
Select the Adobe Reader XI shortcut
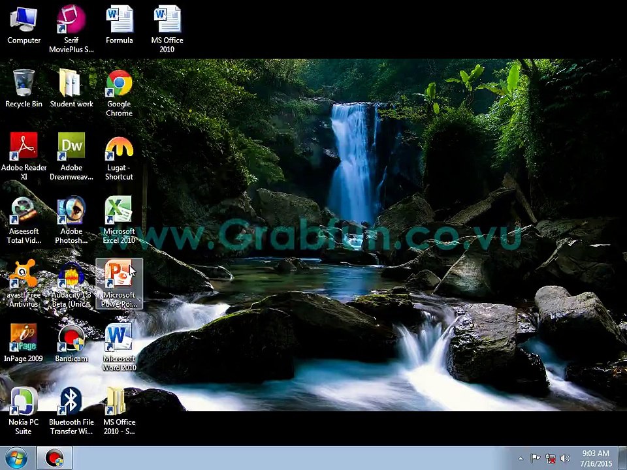click(24, 156)
